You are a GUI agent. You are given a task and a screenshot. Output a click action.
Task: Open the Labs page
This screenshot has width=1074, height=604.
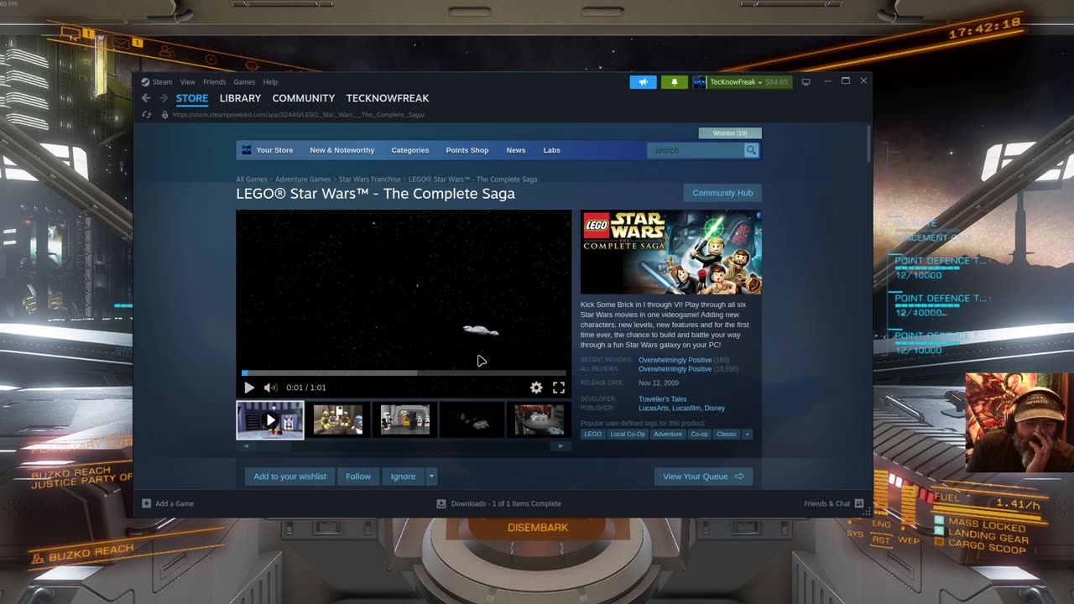(x=552, y=150)
